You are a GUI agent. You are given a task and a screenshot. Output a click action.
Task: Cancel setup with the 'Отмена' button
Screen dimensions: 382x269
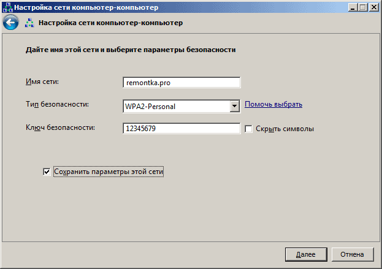(353, 255)
